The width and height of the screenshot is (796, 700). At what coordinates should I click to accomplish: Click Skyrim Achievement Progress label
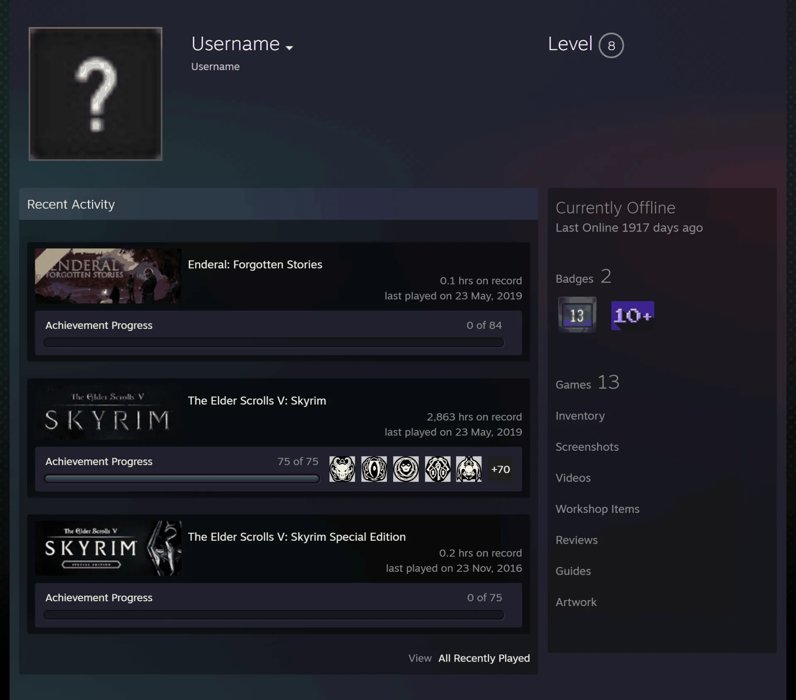coord(99,462)
